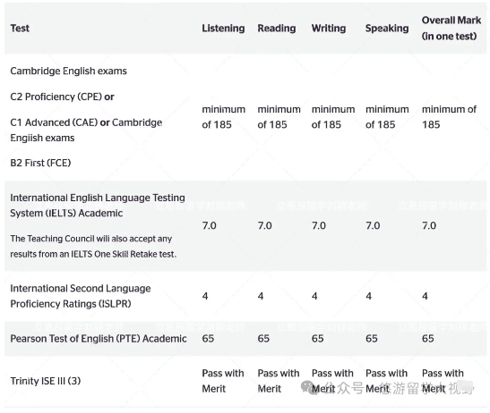Select the first 'Cambridge English exams' line
The image size is (490, 413).
(x=68, y=72)
